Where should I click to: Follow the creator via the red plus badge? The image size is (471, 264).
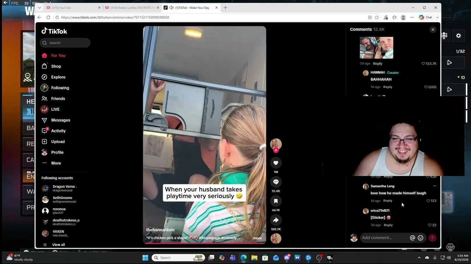coord(276,150)
